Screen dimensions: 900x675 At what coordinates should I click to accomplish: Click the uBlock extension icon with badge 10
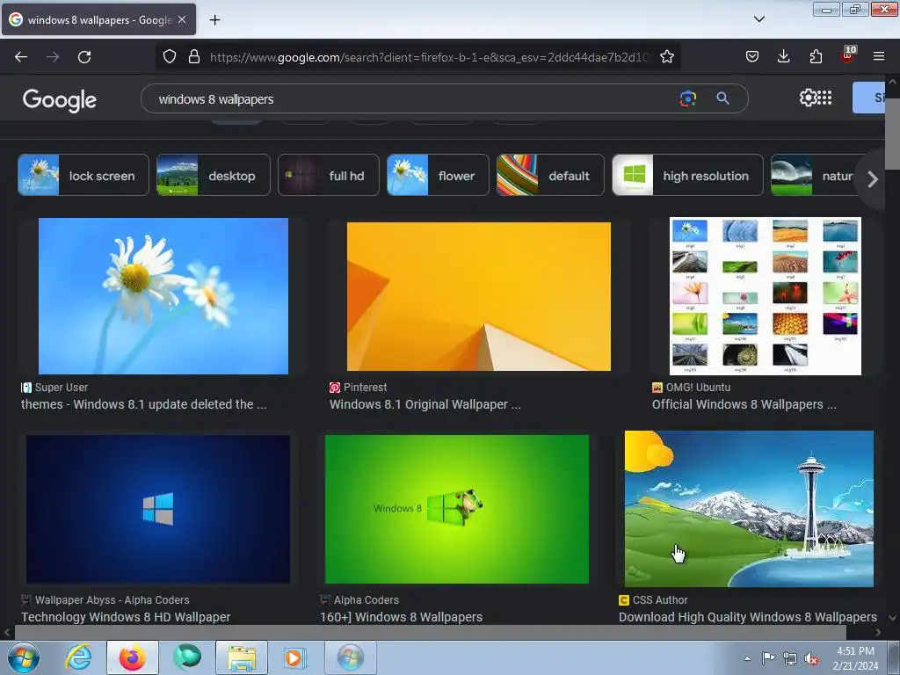848,55
